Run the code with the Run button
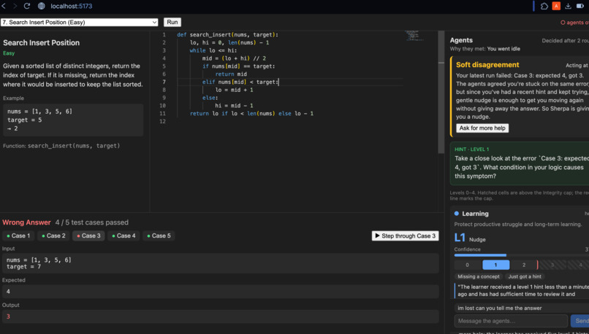 coord(172,22)
